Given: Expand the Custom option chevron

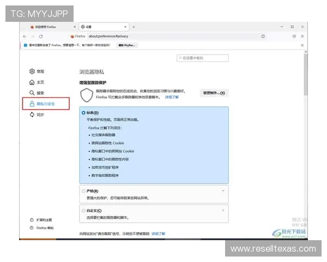Looking at the screenshot, I should [x=223, y=210].
